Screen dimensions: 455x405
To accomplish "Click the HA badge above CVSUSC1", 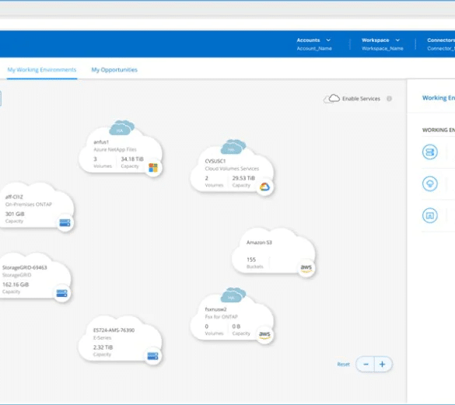I will click(x=233, y=147).
